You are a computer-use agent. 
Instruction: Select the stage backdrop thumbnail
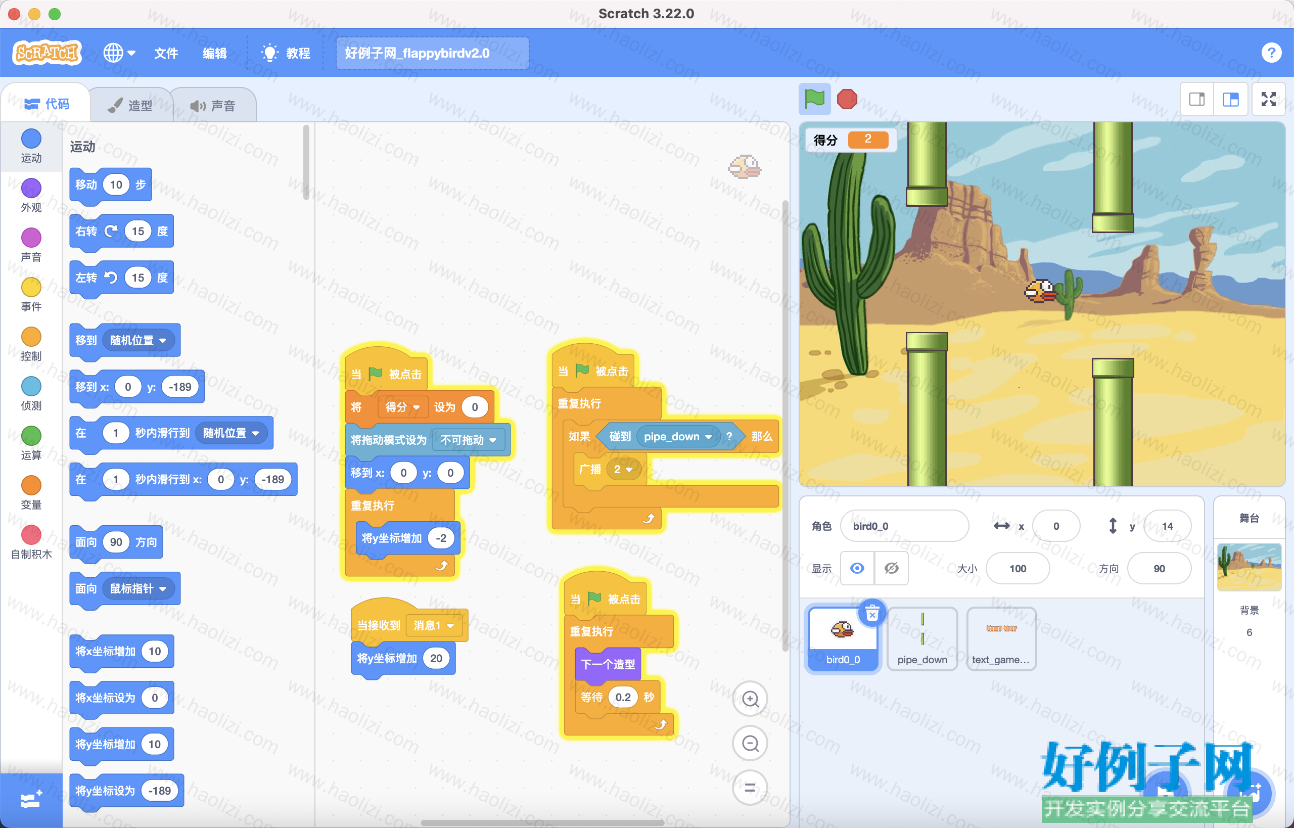point(1249,566)
